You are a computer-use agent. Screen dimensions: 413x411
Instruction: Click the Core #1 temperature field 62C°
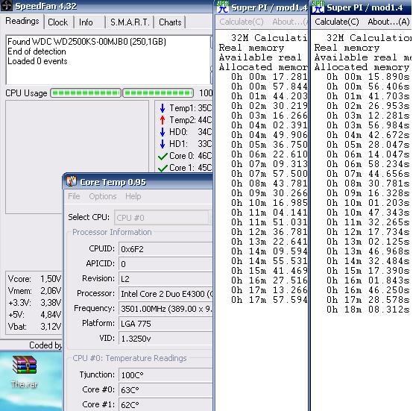pos(165,405)
